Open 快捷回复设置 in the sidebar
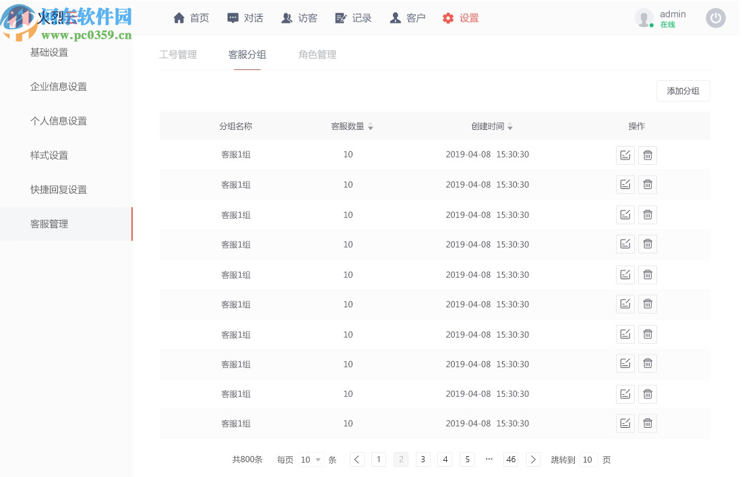Screen dimensions: 742x477 [59, 190]
